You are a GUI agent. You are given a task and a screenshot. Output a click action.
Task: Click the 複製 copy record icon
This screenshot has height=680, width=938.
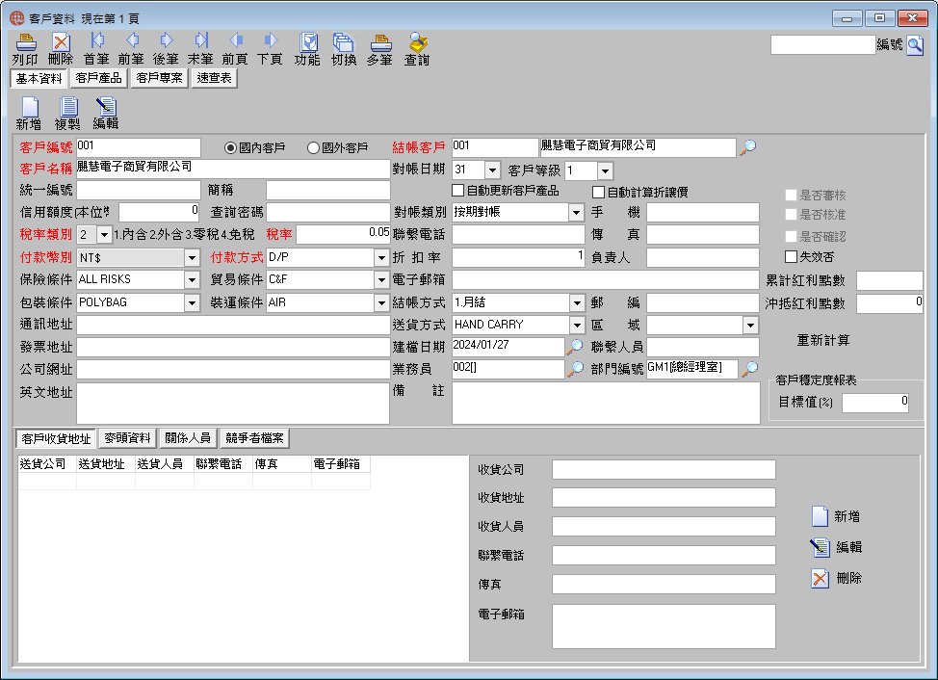point(67,114)
